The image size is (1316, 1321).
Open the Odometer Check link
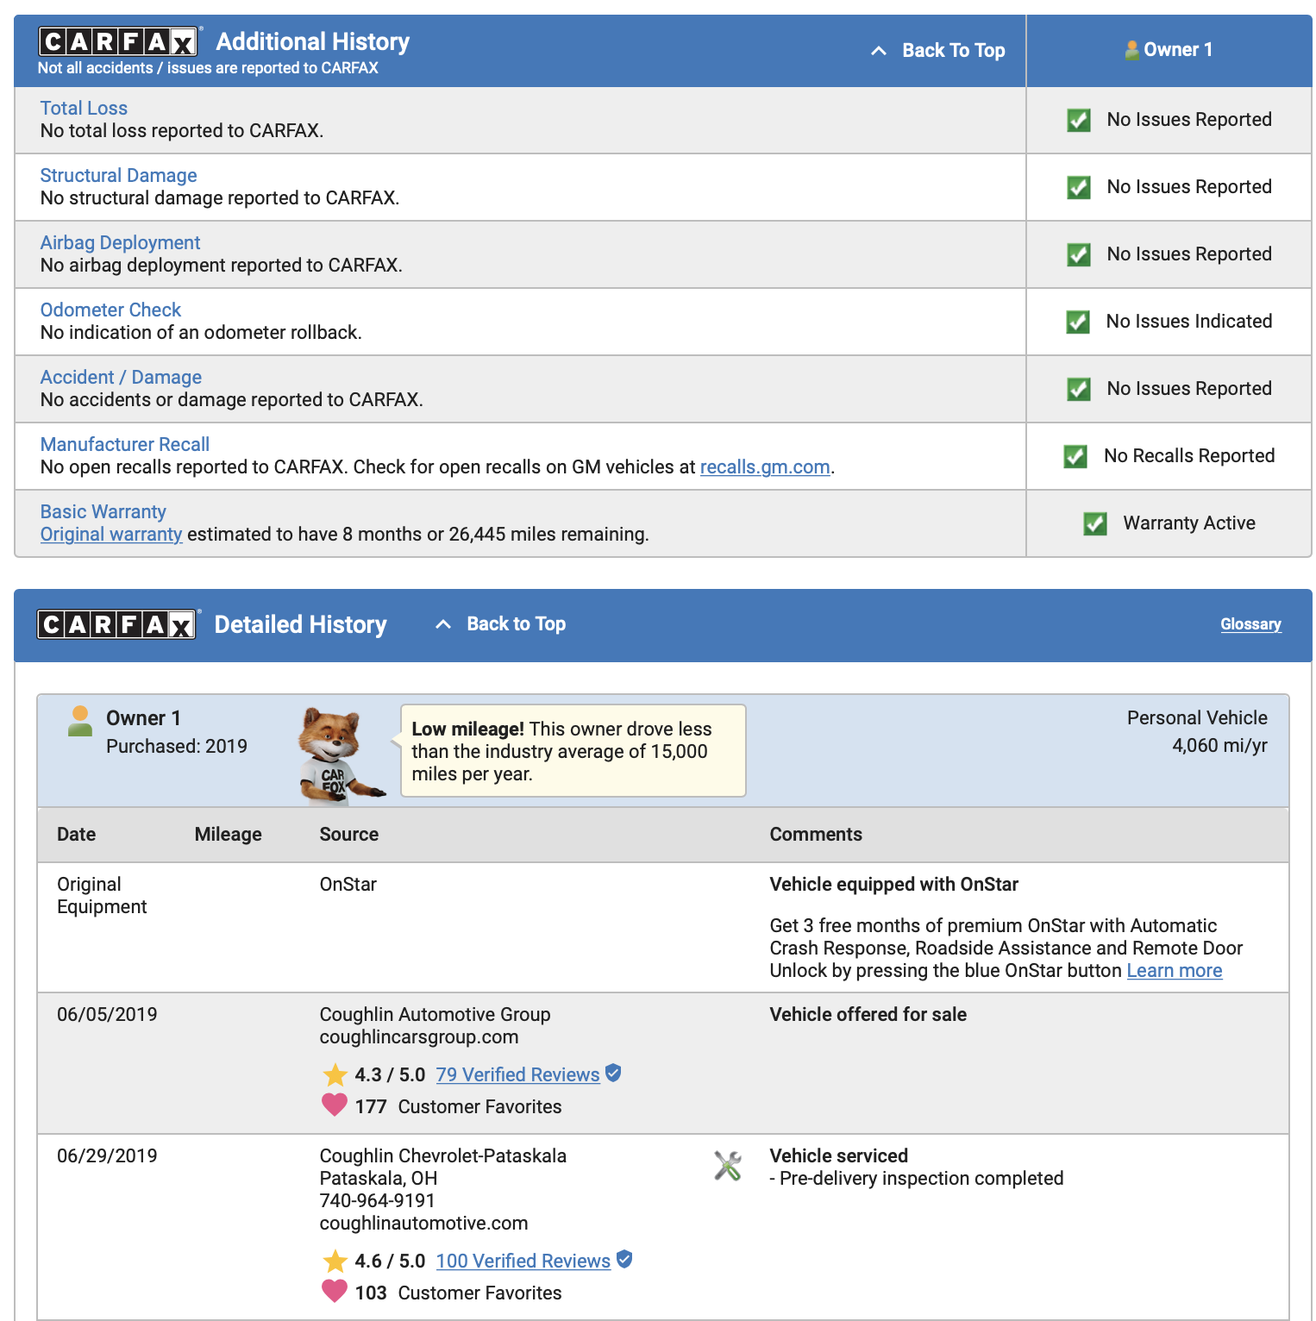coord(110,310)
